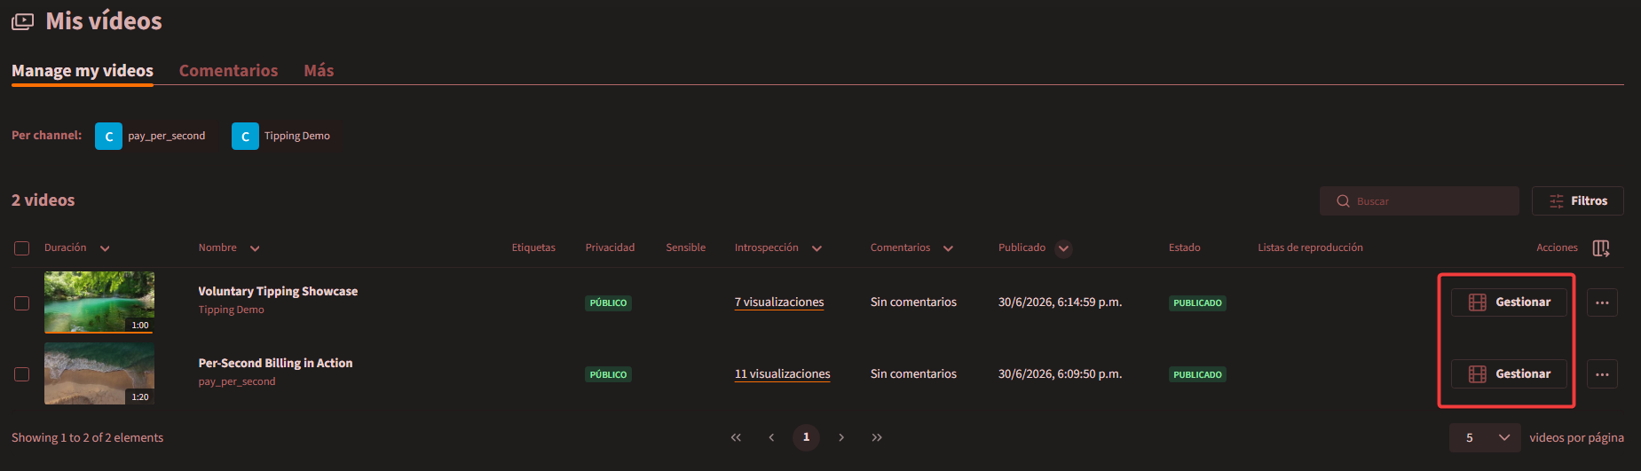Switch to the Comentarios tab

pos(229,71)
